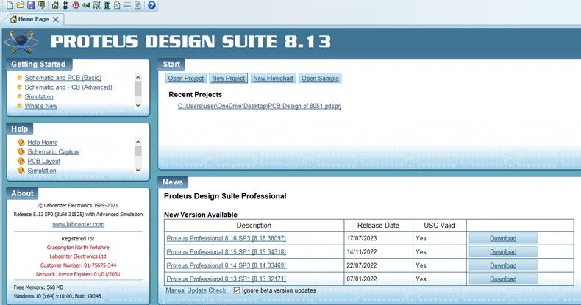This screenshot has width=581, height=305.
Task: Click the Close Project toolbar icon
Action: click(x=41, y=5)
